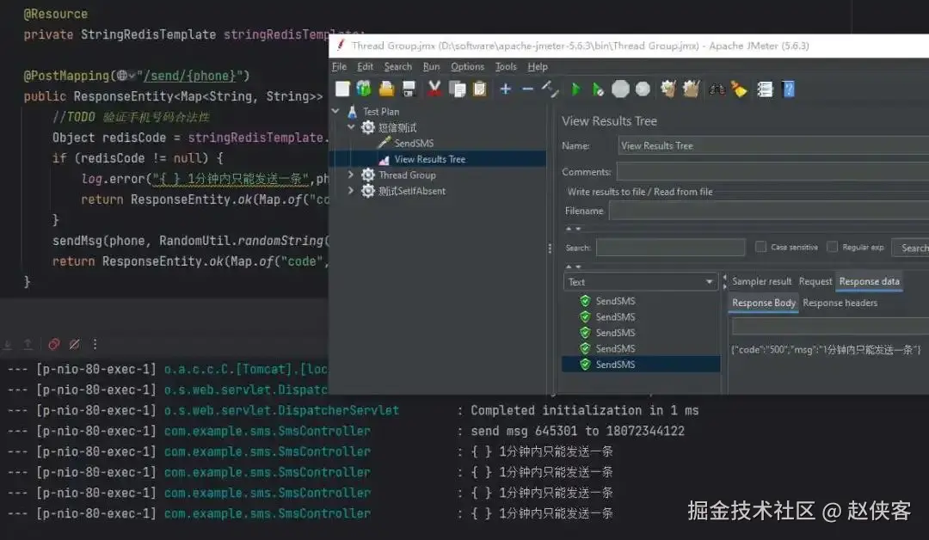Image resolution: width=929 pixels, height=540 pixels.
Task: Start the test with the green play icon
Action: tap(575, 89)
